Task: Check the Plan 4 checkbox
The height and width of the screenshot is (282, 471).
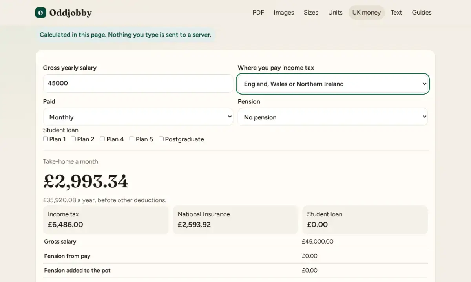Action: point(102,139)
